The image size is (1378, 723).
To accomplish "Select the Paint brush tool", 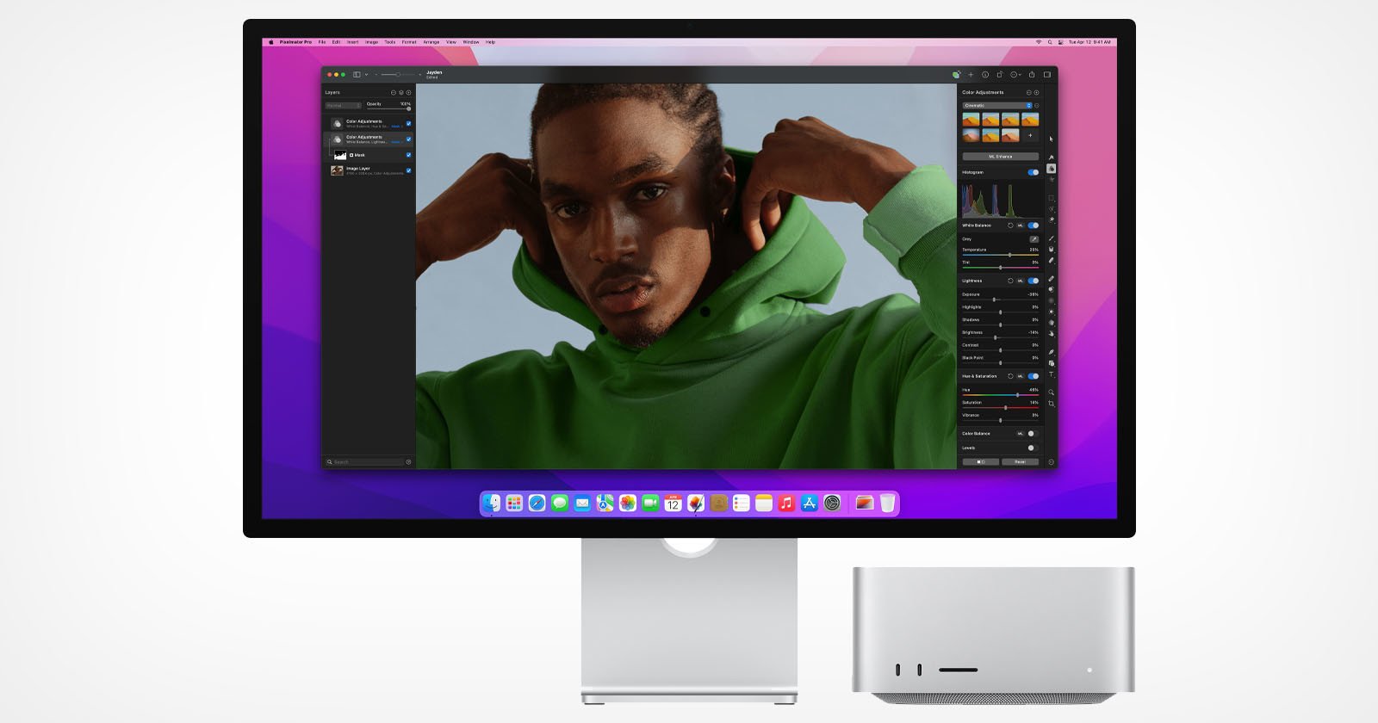I will pyautogui.click(x=1052, y=238).
